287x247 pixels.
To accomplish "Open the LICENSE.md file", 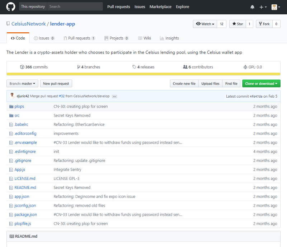I will 25,178.
